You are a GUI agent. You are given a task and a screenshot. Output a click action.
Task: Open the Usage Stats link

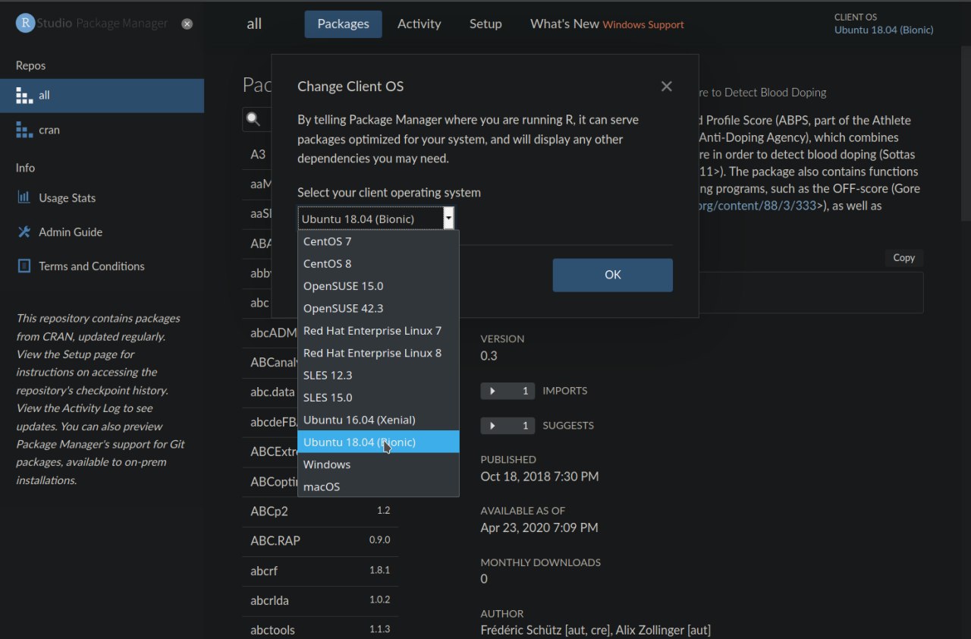(x=68, y=197)
